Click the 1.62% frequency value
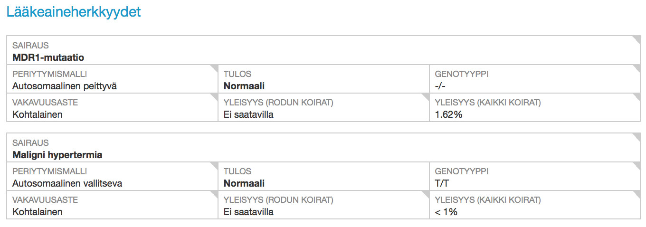This screenshot has width=646, height=227. pos(448,114)
